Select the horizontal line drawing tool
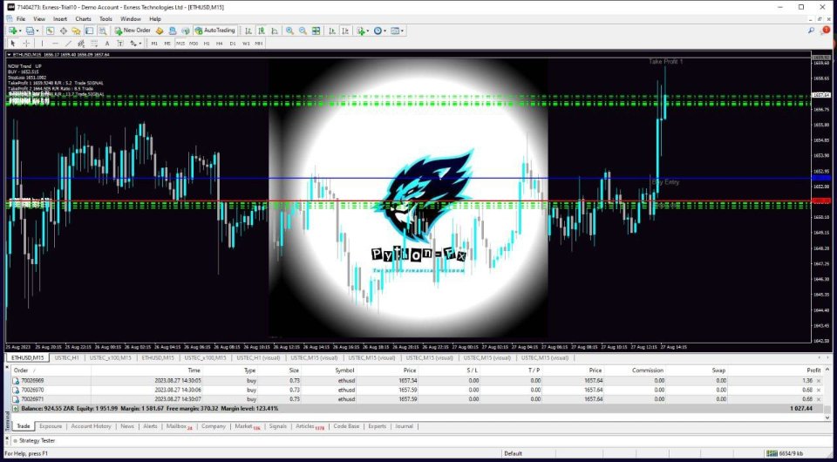The width and height of the screenshot is (837, 462). click(55, 44)
